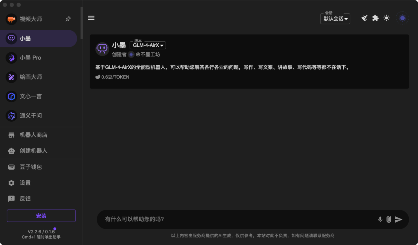Image resolution: width=418 pixels, height=245 pixels.
Task: Click the 小墨 title in chat card
Action: (x=119, y=45)
